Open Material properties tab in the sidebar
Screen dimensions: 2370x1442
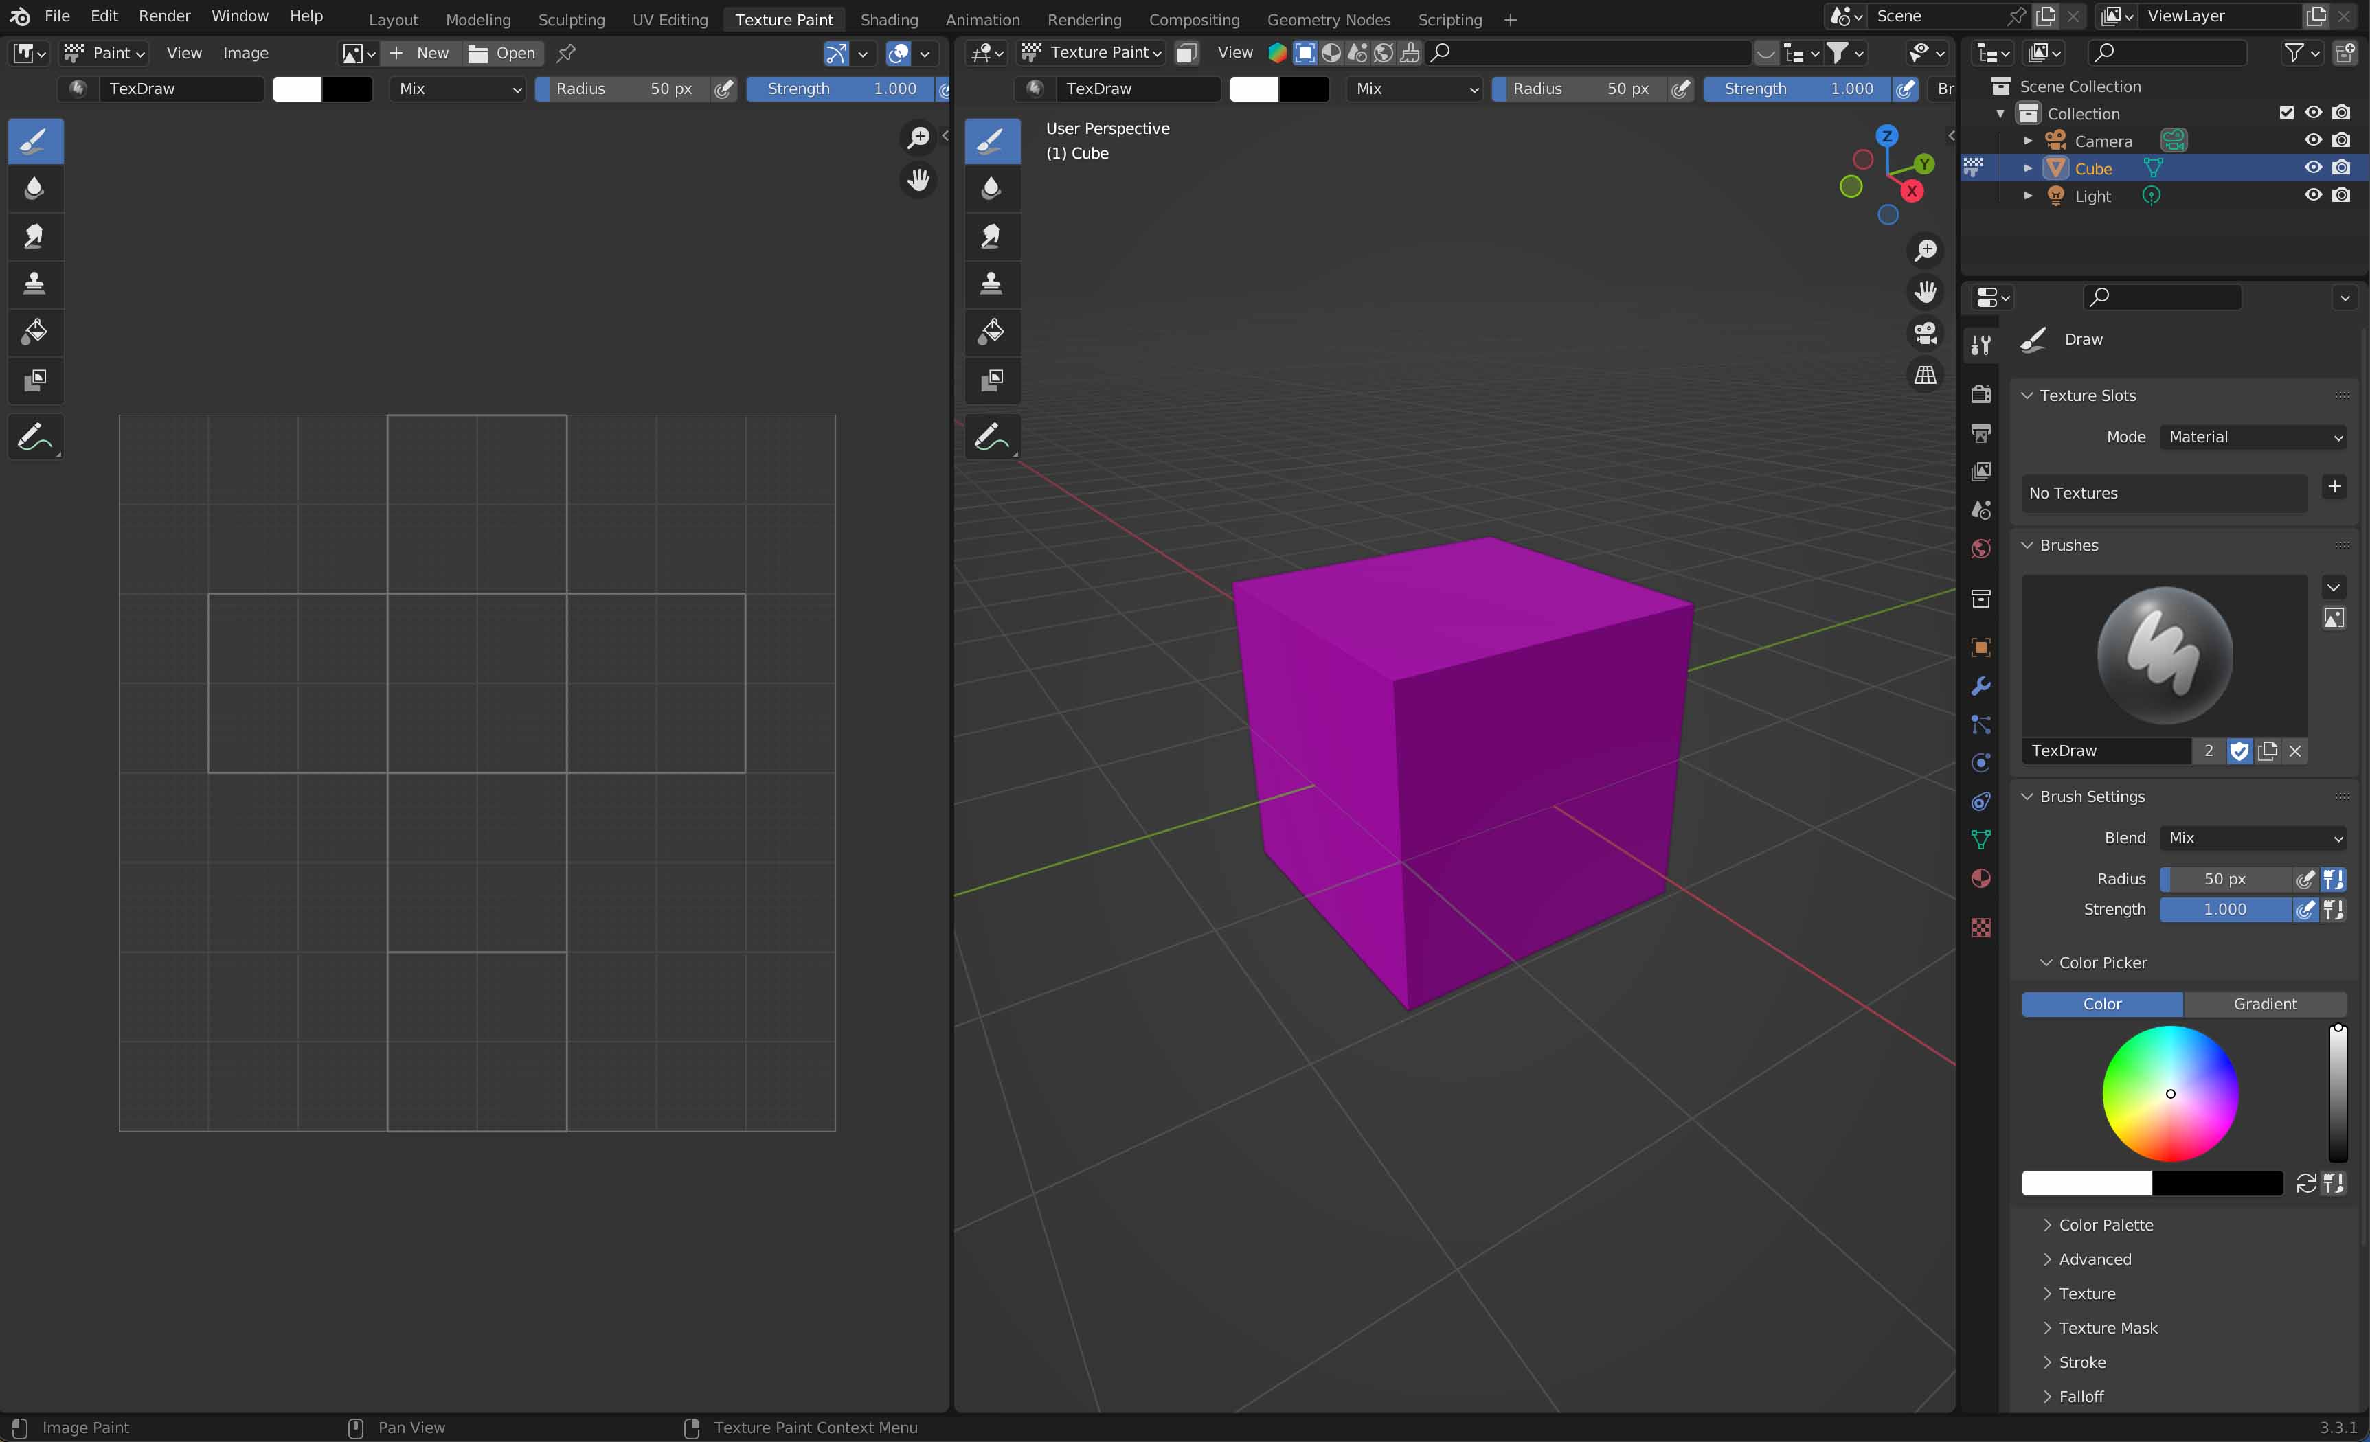coord(1980,879)
